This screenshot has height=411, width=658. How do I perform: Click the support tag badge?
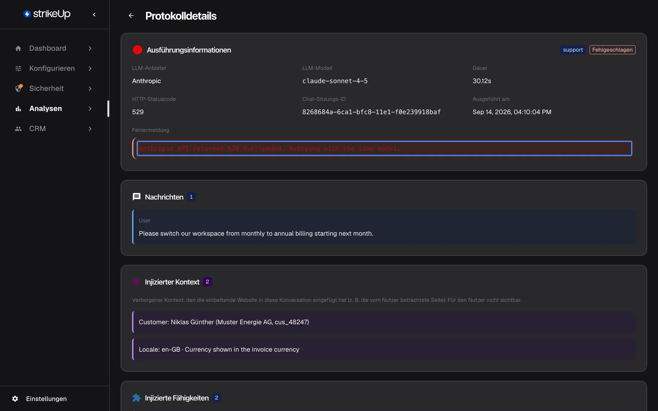(x=573, y=50)
